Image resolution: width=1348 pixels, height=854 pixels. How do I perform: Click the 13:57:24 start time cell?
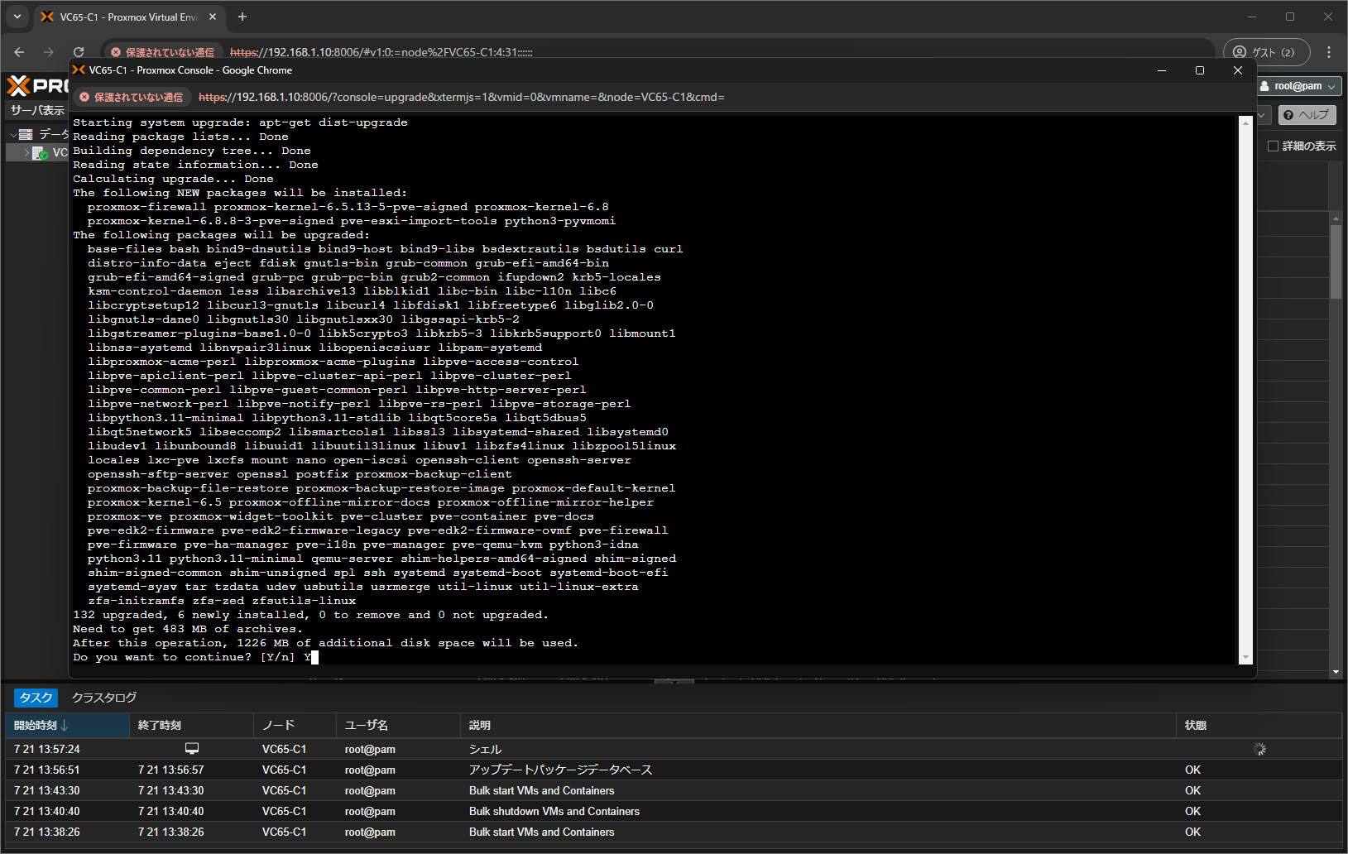47,749
